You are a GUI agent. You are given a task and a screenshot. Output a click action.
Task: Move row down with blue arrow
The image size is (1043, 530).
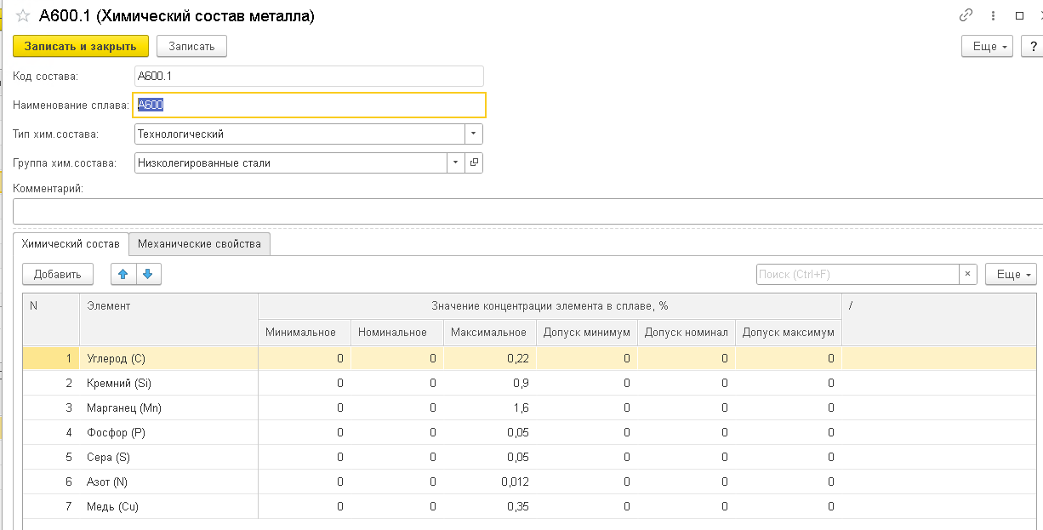click(148, 274)
